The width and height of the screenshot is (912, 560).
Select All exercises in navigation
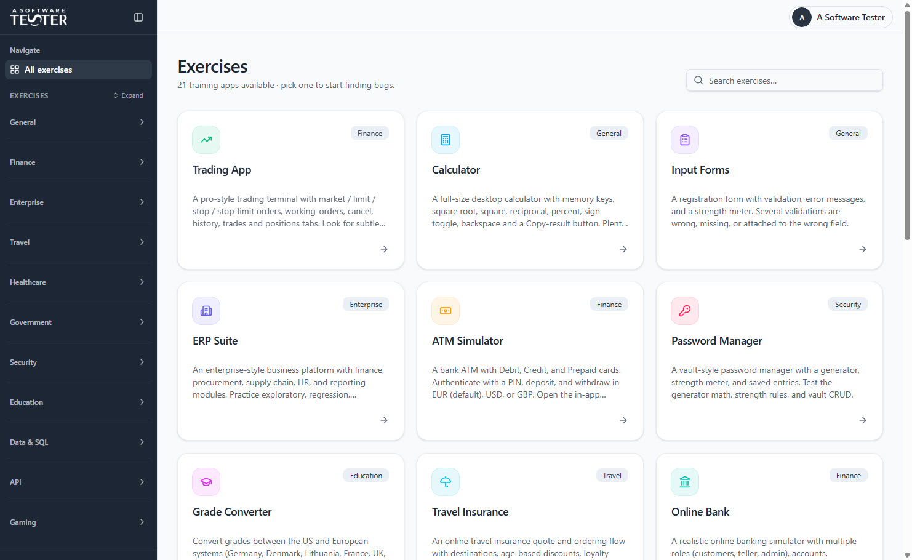pyautogui.click(x=78, y=70)
